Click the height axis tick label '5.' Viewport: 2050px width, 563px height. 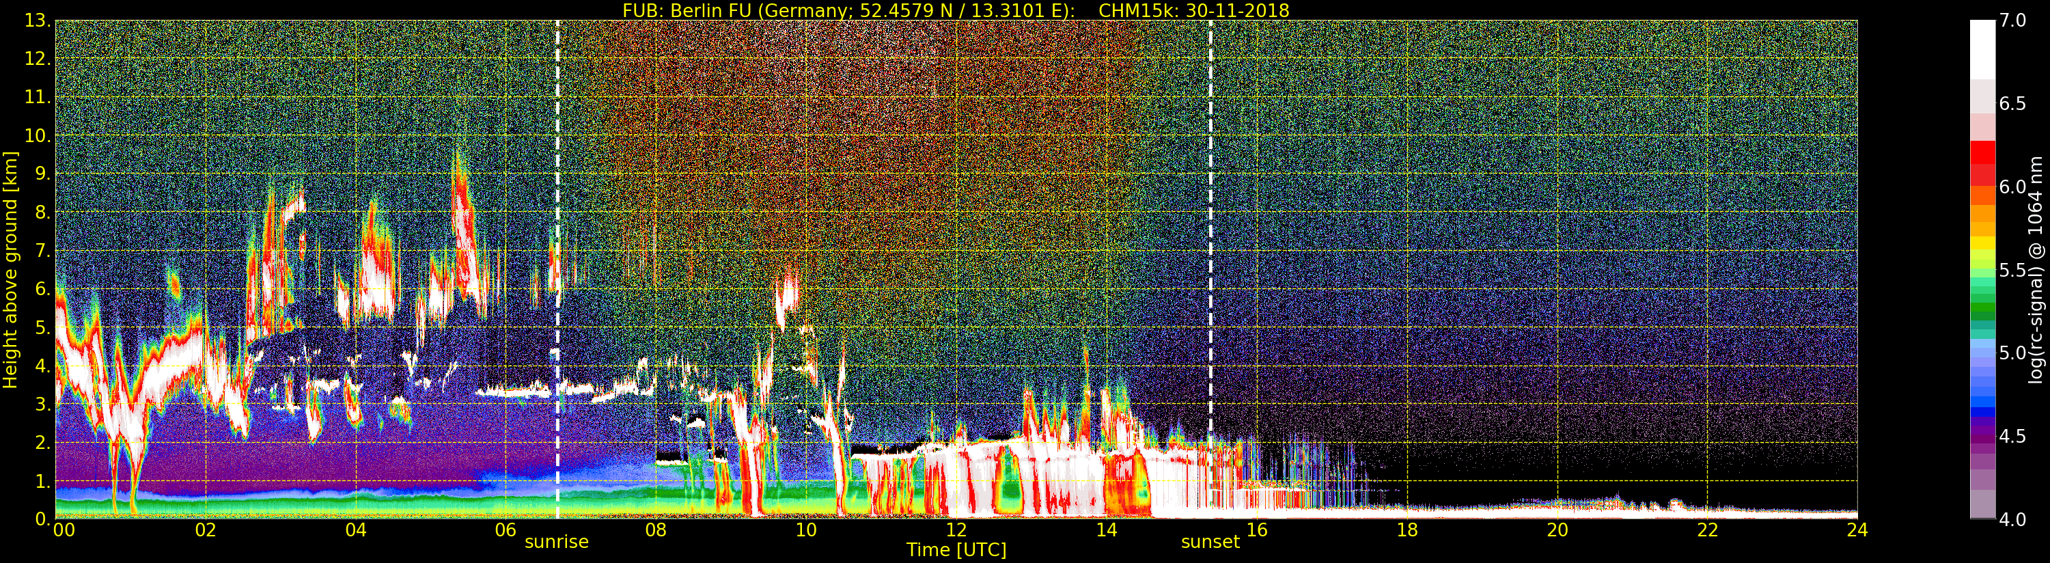point(42,327)
